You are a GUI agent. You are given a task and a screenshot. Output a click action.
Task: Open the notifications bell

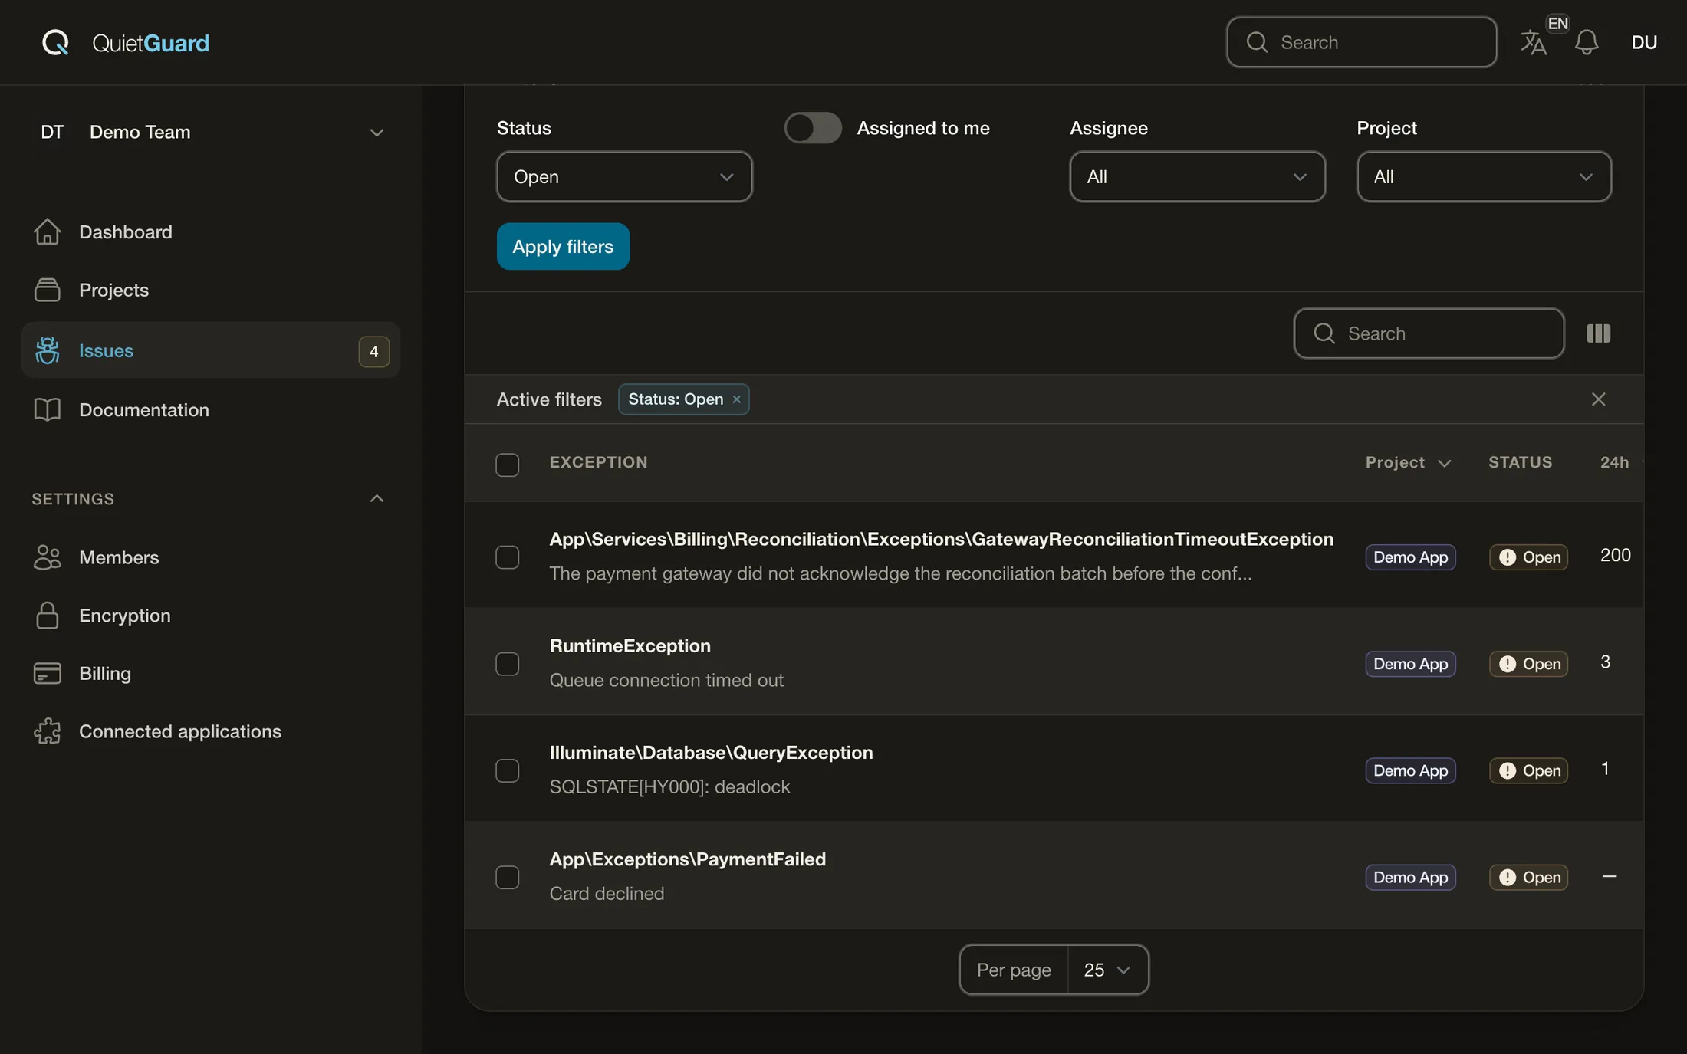point(1586,42)
